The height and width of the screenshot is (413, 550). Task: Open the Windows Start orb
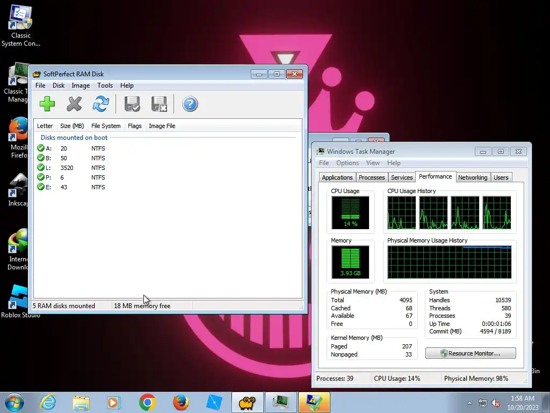point(15,402)
